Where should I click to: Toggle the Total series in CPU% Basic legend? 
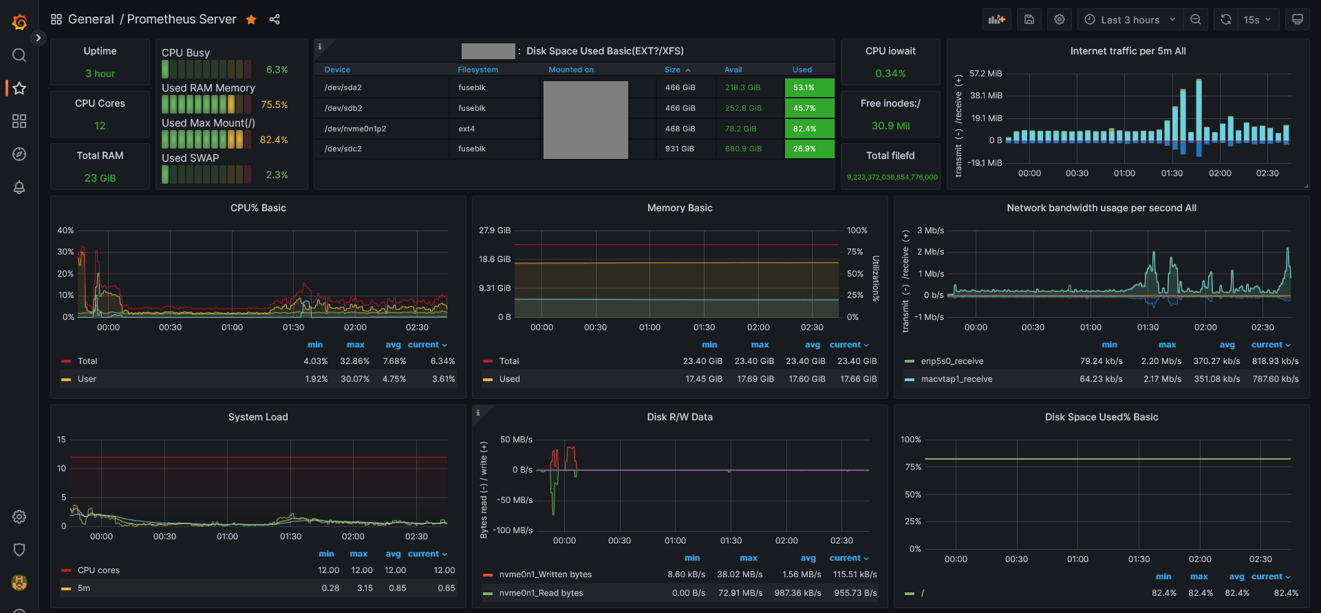pos(87,361)
